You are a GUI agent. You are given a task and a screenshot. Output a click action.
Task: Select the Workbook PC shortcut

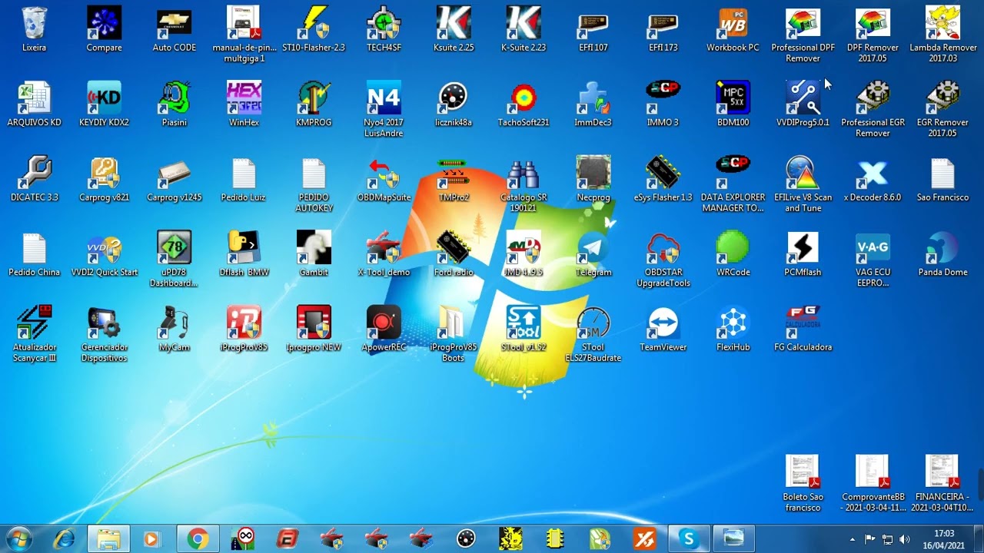pos(733,23)
